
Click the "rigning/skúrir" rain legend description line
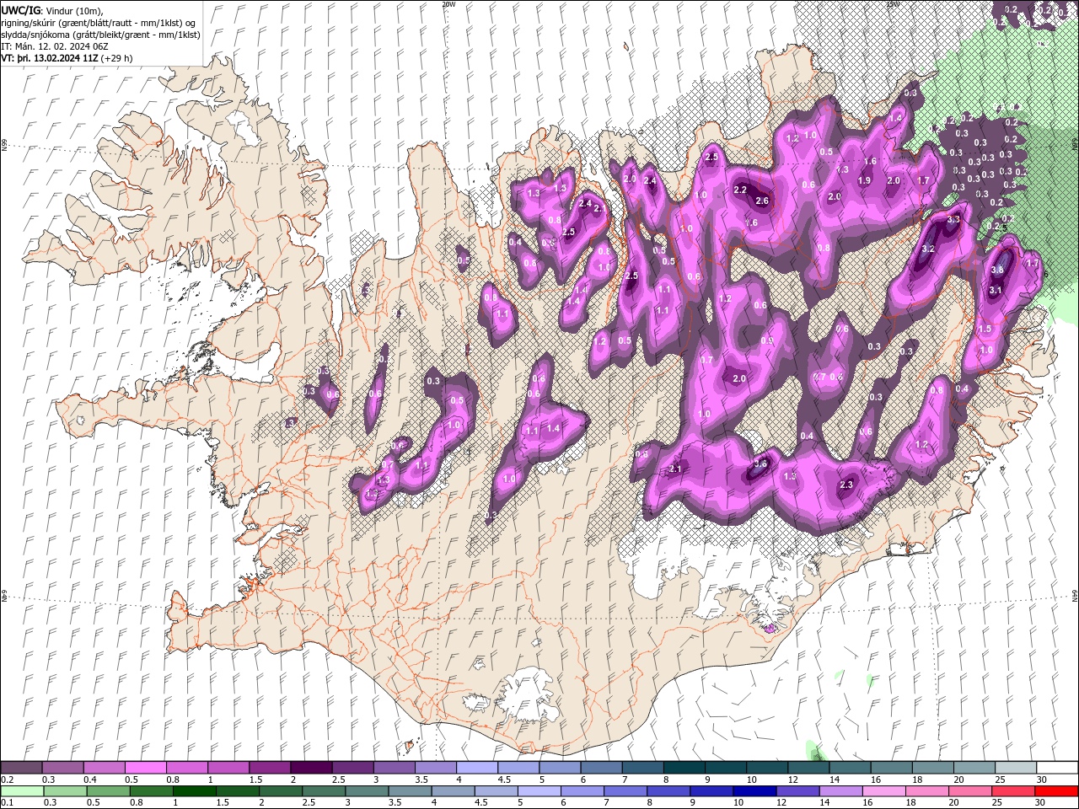[x=99, y=22]
